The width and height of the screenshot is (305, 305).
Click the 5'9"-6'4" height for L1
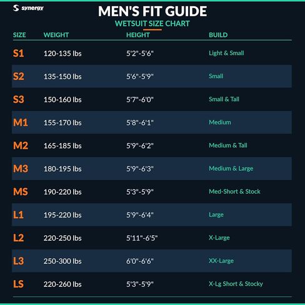pyautogui.click(x=140, y=215)
